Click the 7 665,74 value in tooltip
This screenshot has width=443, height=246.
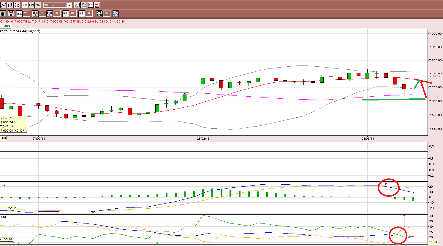(7, 122)
